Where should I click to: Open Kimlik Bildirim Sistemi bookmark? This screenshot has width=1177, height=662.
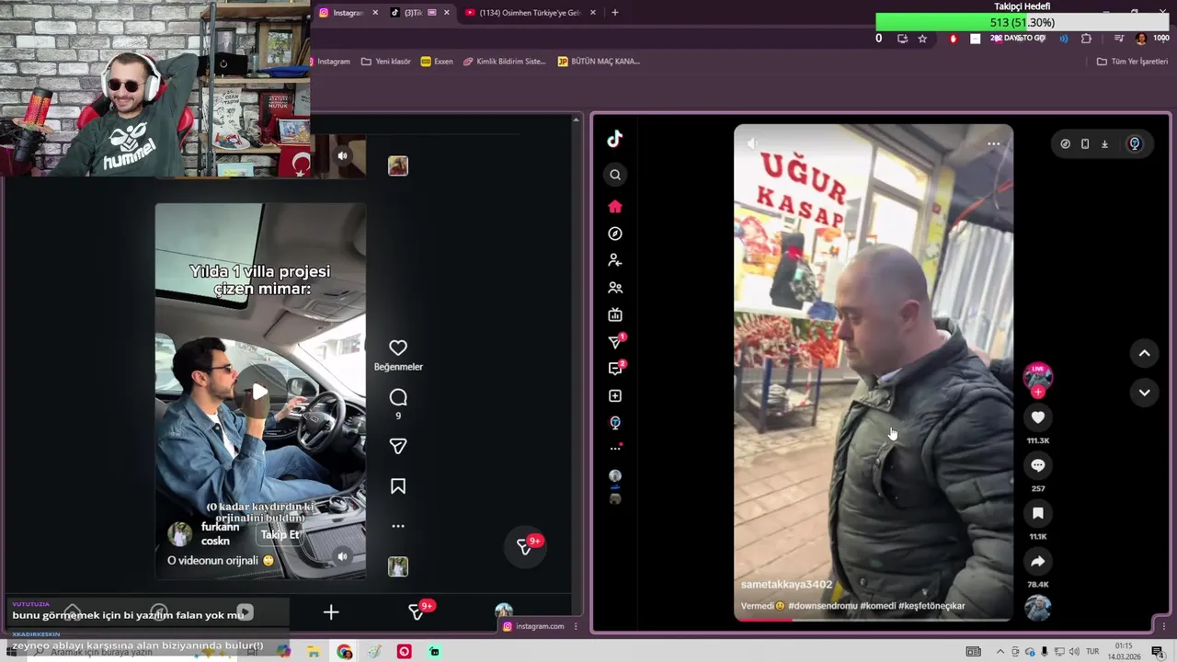(505, 62)
